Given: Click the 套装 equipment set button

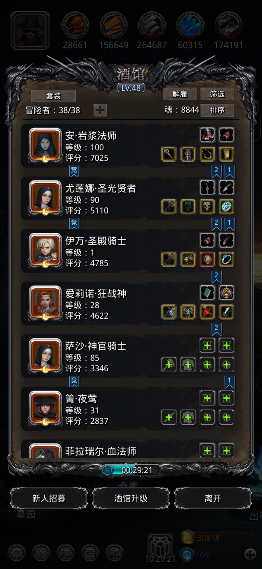Looking at the screenshot, I should point(53,96).
